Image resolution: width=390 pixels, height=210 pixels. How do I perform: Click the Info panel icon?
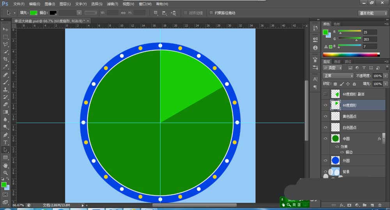click(315, 48)
